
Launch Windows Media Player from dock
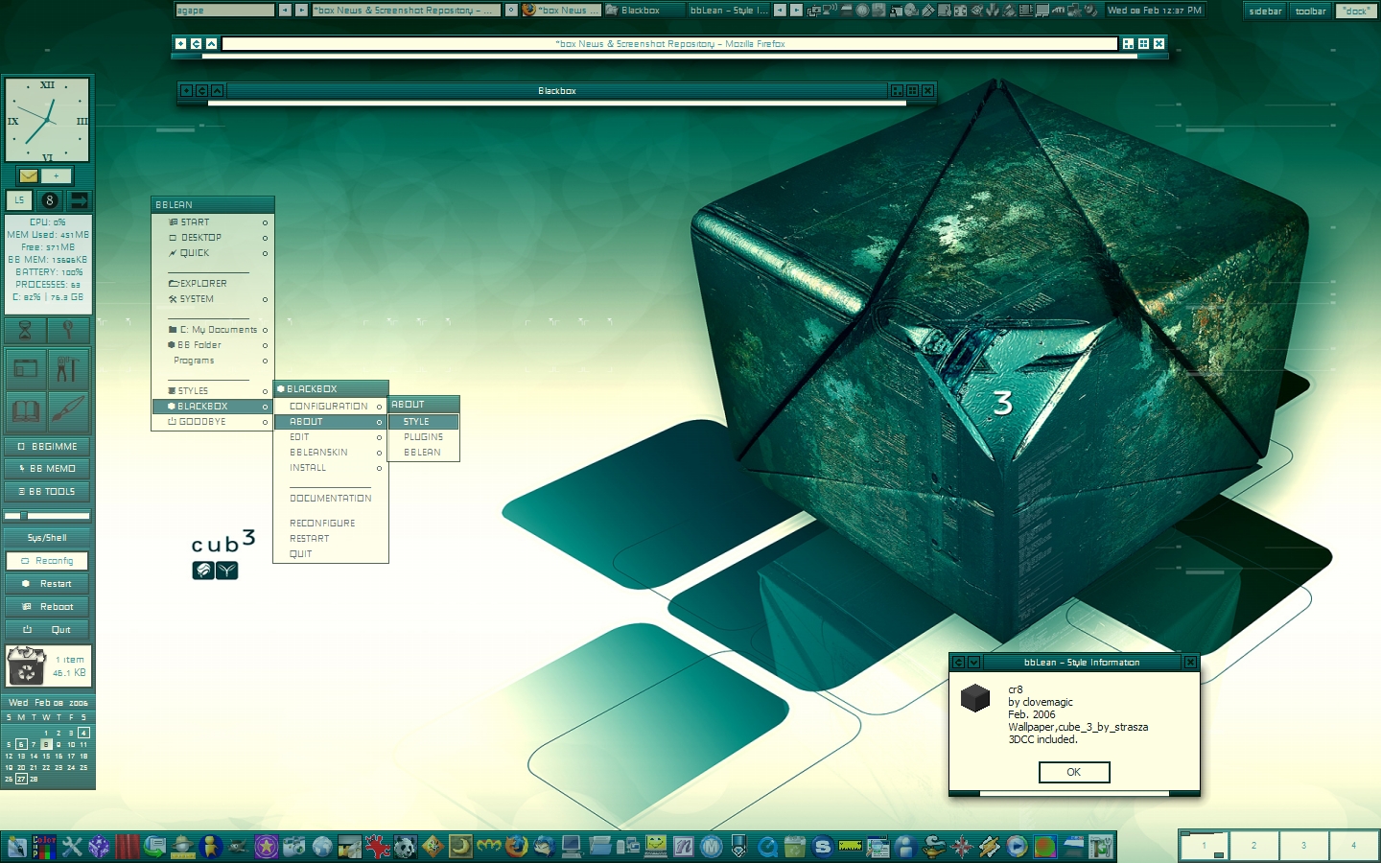coord(1017,847)
